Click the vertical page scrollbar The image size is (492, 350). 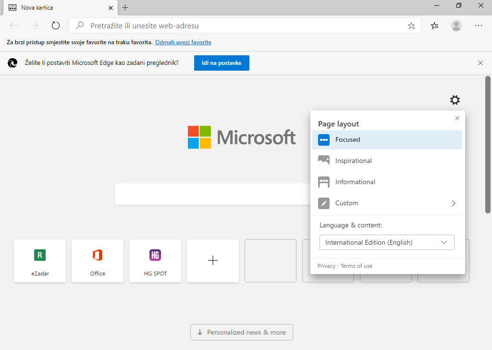pyautogui.click(x=488, y=144)
